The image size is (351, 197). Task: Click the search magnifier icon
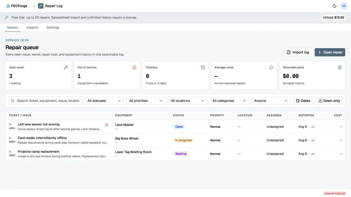[12, 101]
